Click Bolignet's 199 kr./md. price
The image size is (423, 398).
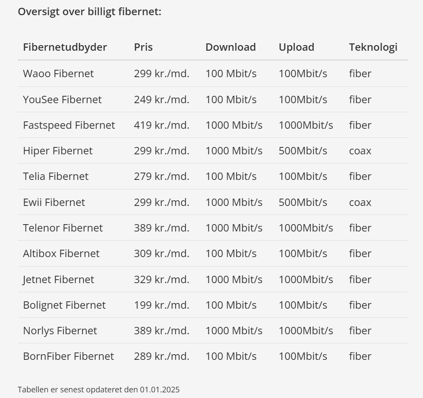pyautogui.click(x=162, y=305)
